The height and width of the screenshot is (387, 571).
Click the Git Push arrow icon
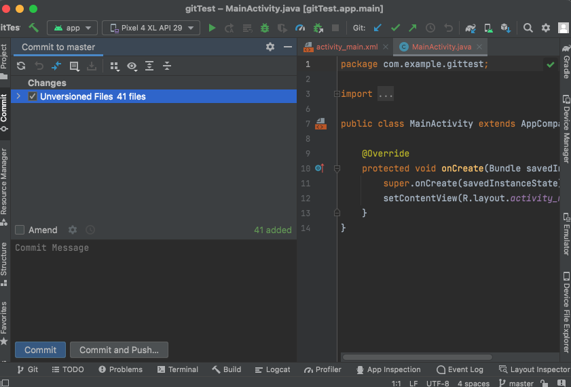(412, 28)
